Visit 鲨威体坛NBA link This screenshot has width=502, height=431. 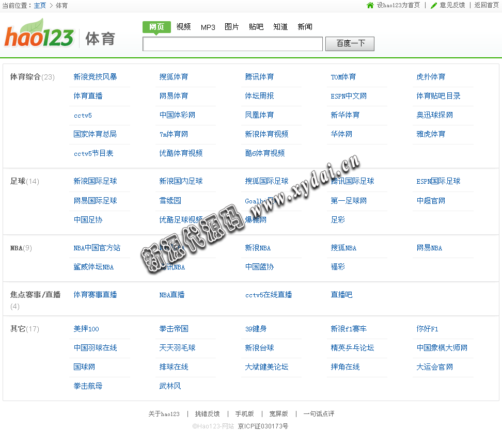coord(93,267)
